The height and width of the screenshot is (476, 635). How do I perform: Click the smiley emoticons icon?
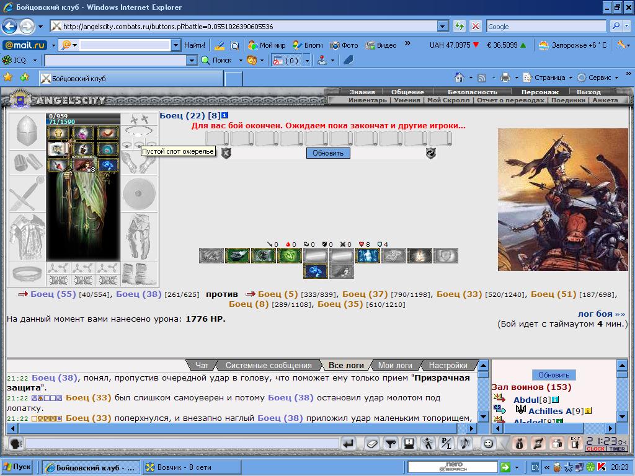489,444
